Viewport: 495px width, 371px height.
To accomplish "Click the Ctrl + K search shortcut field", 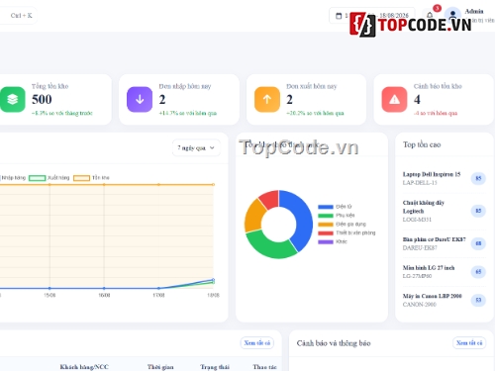I will 18,16.
